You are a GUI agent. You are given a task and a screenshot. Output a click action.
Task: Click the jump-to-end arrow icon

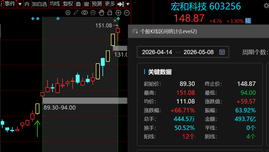click(x=120, y=4)
